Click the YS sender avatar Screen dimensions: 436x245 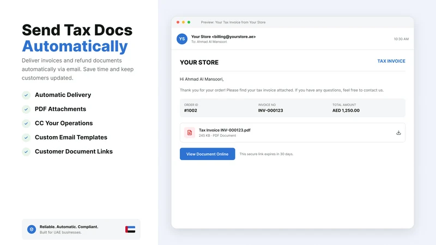tap(182, 39)
